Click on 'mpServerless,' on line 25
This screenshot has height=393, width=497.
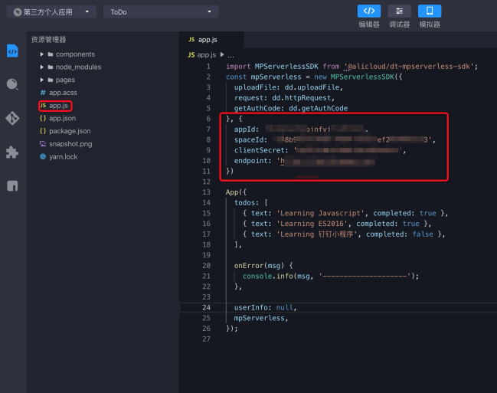click(261, 318)
